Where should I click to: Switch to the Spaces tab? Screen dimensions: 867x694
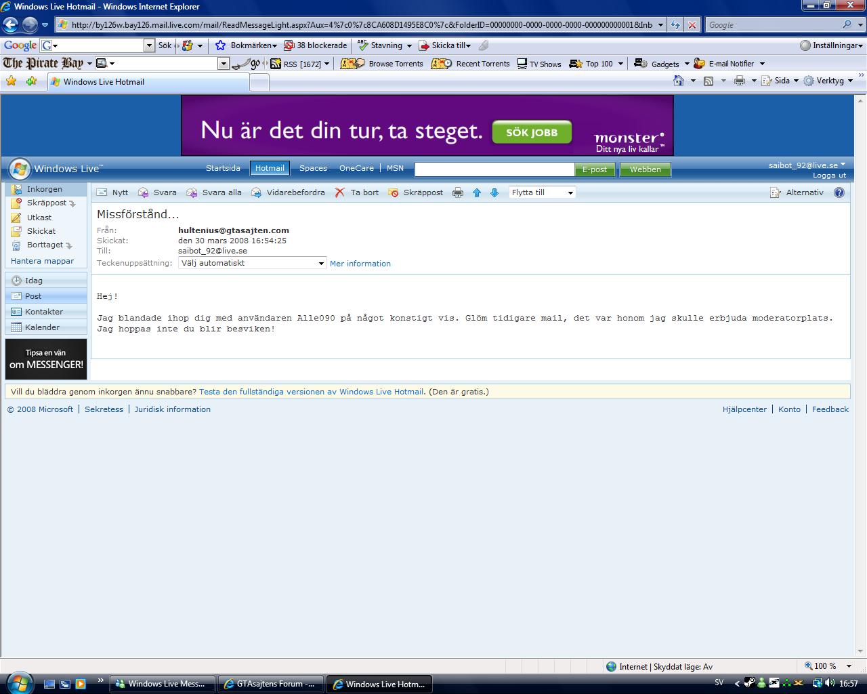coord(313,168)
